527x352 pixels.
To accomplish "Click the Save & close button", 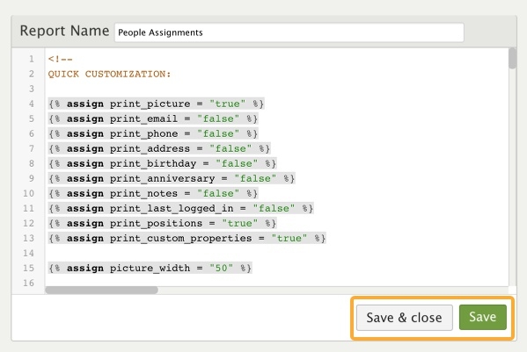I will 405,317.
